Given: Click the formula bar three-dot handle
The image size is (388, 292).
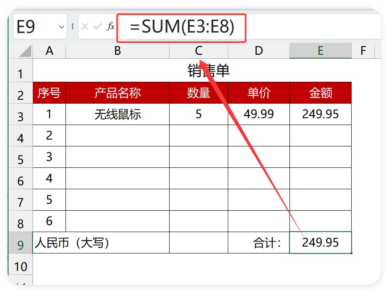Looking at the screenshot, I should pyautogui.click(x=72, y=27).
